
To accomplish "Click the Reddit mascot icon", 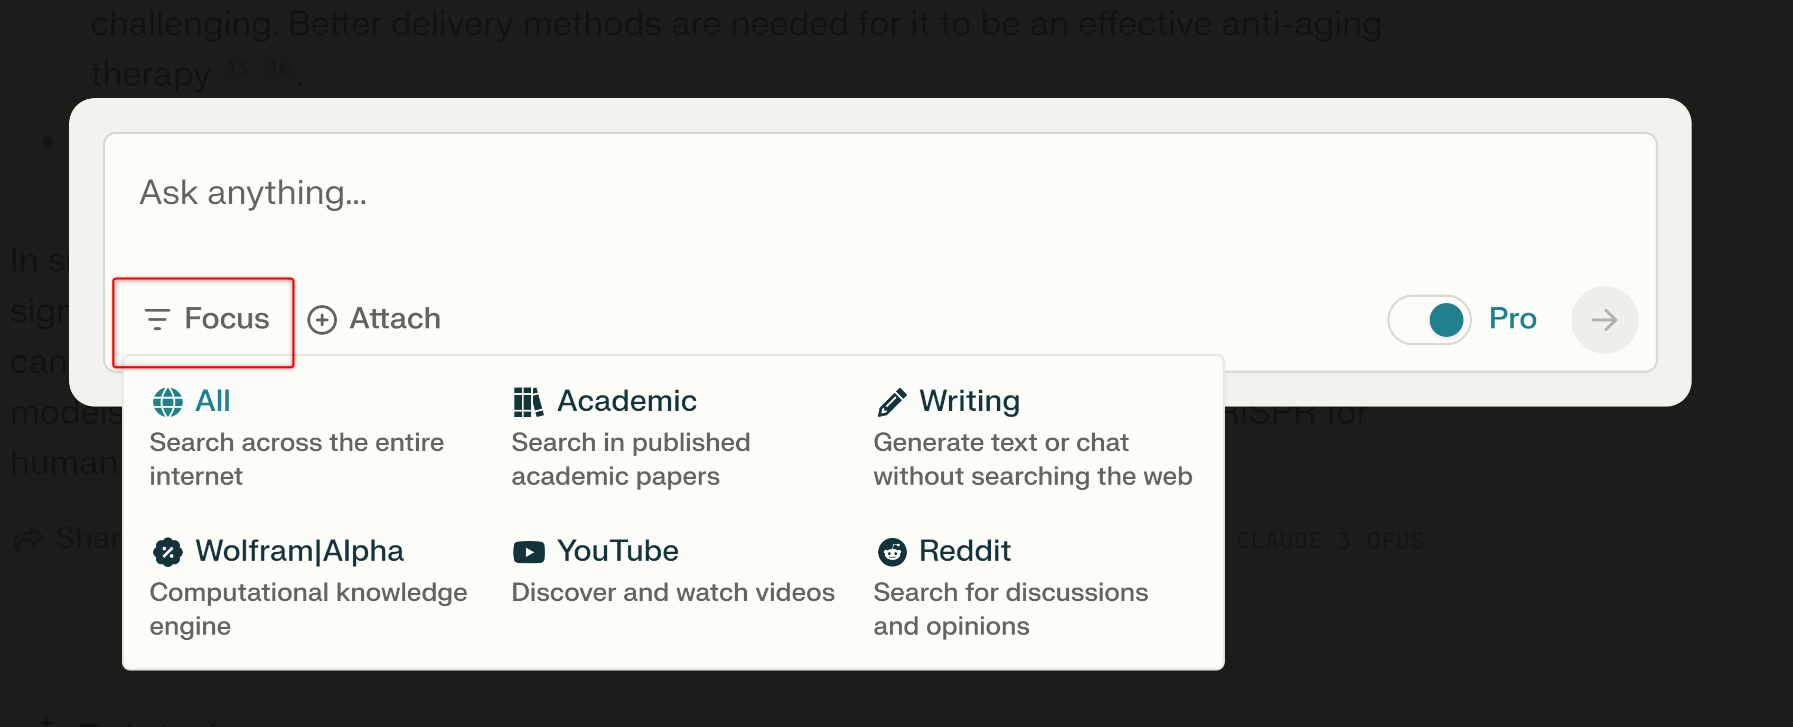I will [x=891, y=552].
